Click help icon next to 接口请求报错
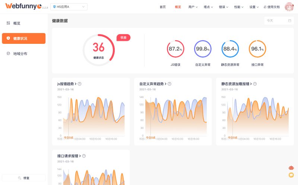The image size is (298, 185). click(84, 156)
